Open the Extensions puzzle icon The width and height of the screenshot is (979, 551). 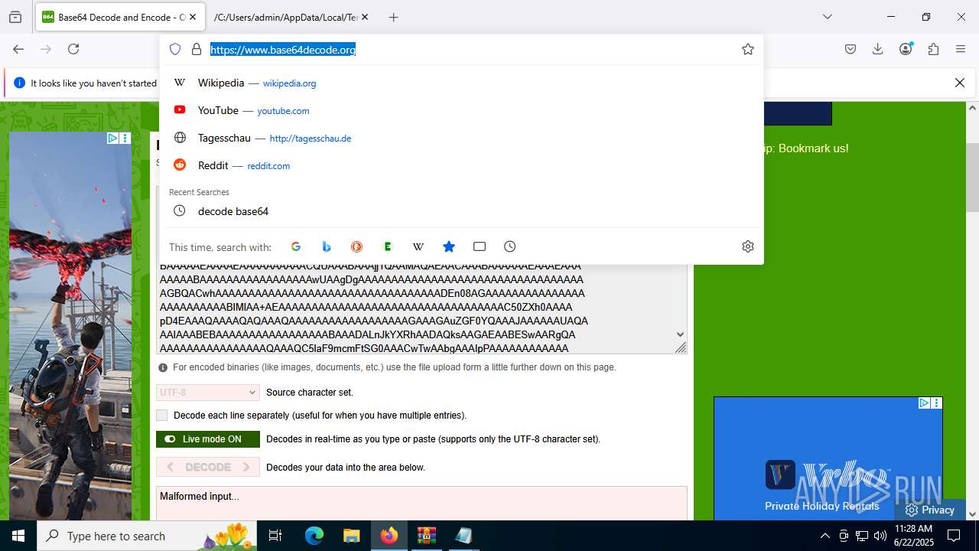[x=933, y=49]
